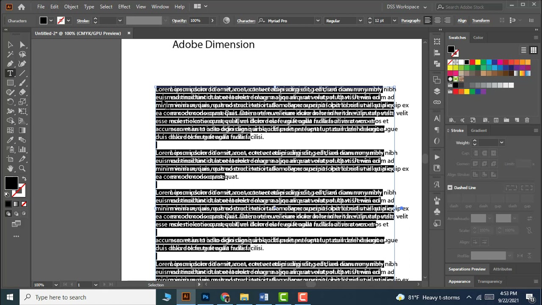Align paragraph text right
The height and width of the screenshot is (305, 542).
click(447, 20)
